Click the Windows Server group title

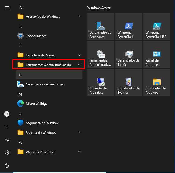point(99,8)
